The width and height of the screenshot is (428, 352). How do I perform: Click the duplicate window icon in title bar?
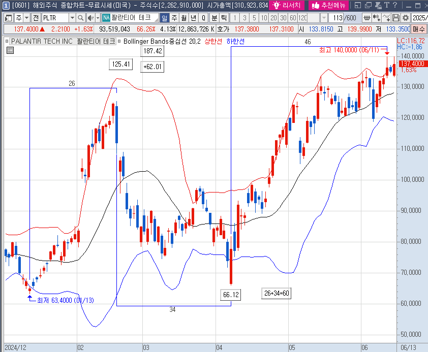click(x=368, y=5)
